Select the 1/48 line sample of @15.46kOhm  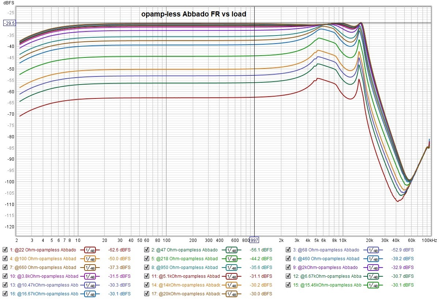[373, 285]
